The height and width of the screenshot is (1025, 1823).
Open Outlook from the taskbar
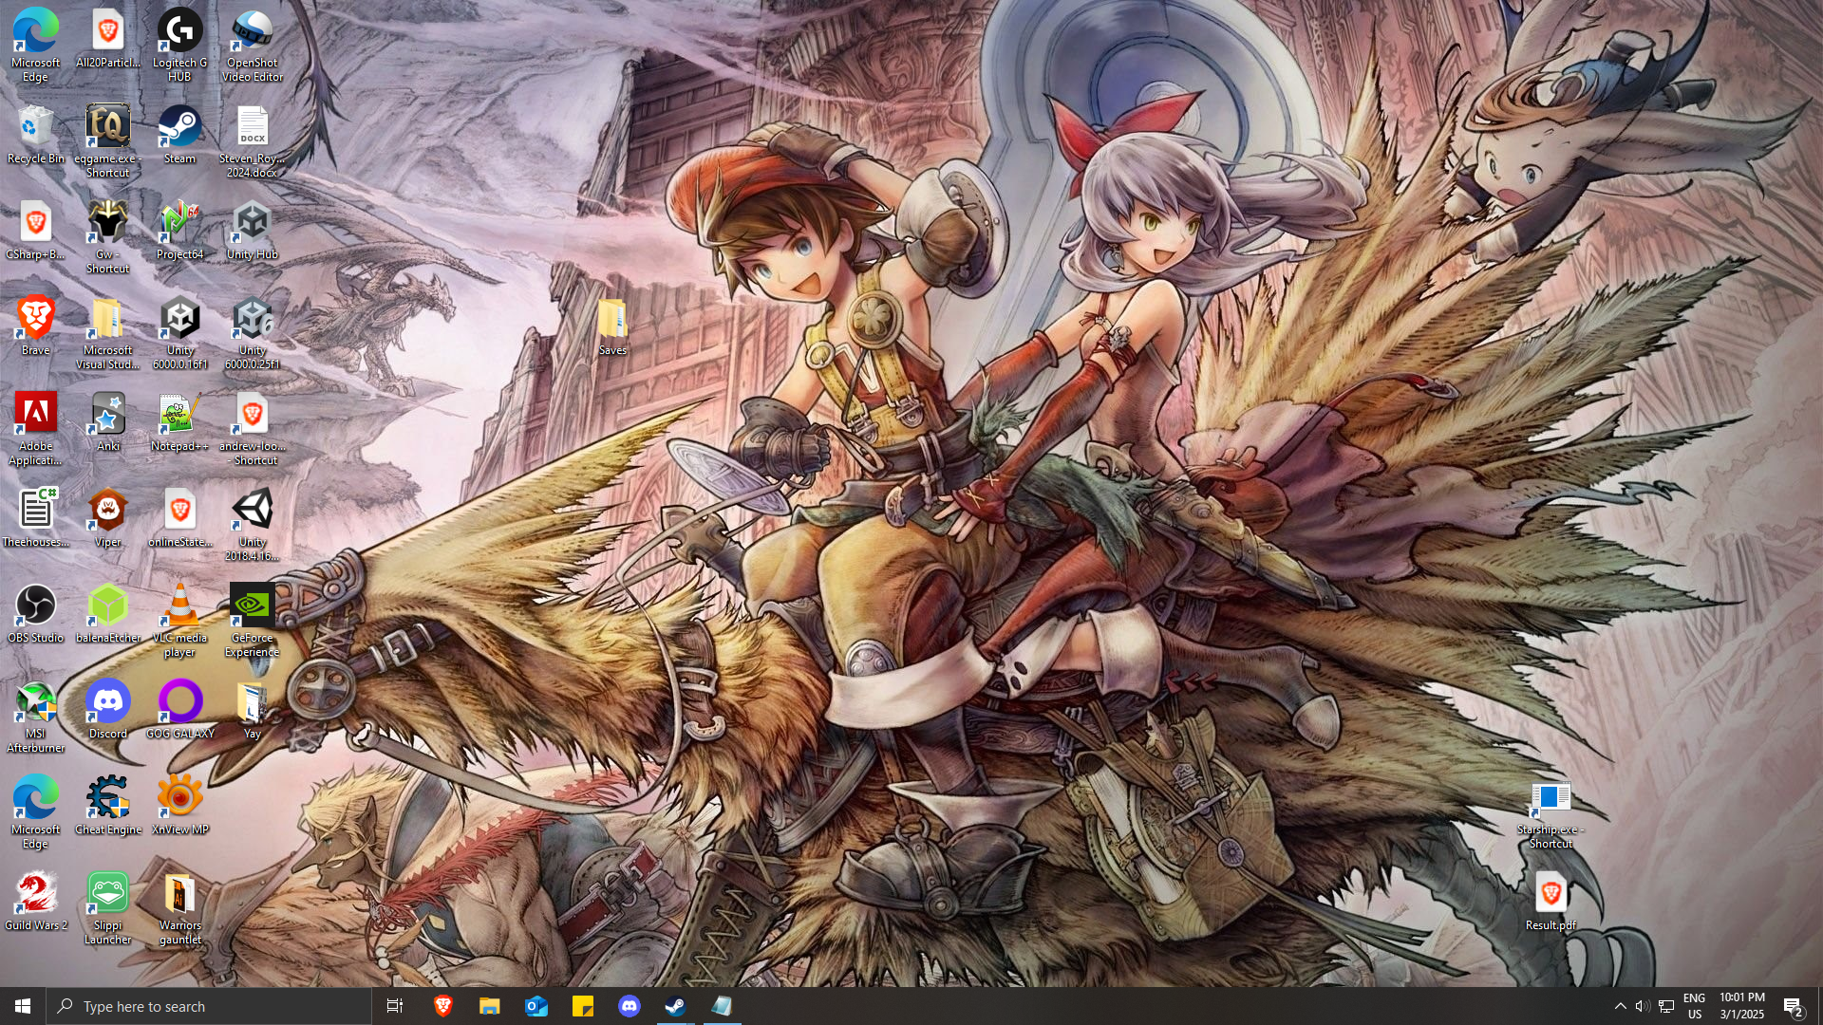pos(536,1006)
